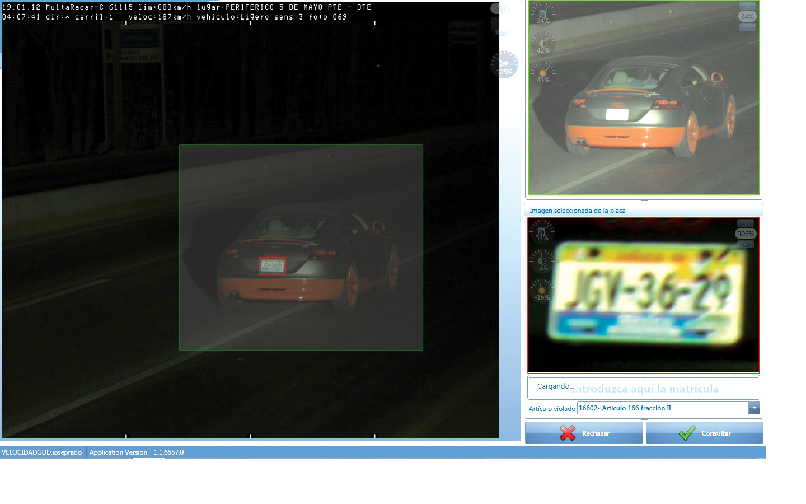Click 'PERIFERICO 5 DE MAYO PTE - OTE' overlay text
The image size is (806, 504).
point(298,7)
